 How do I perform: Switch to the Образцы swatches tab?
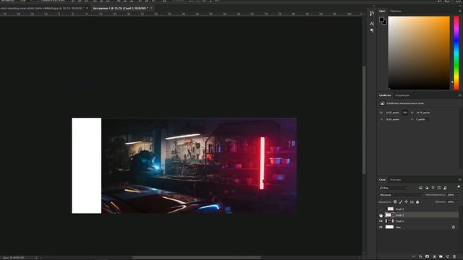click(x=396, y=11)
